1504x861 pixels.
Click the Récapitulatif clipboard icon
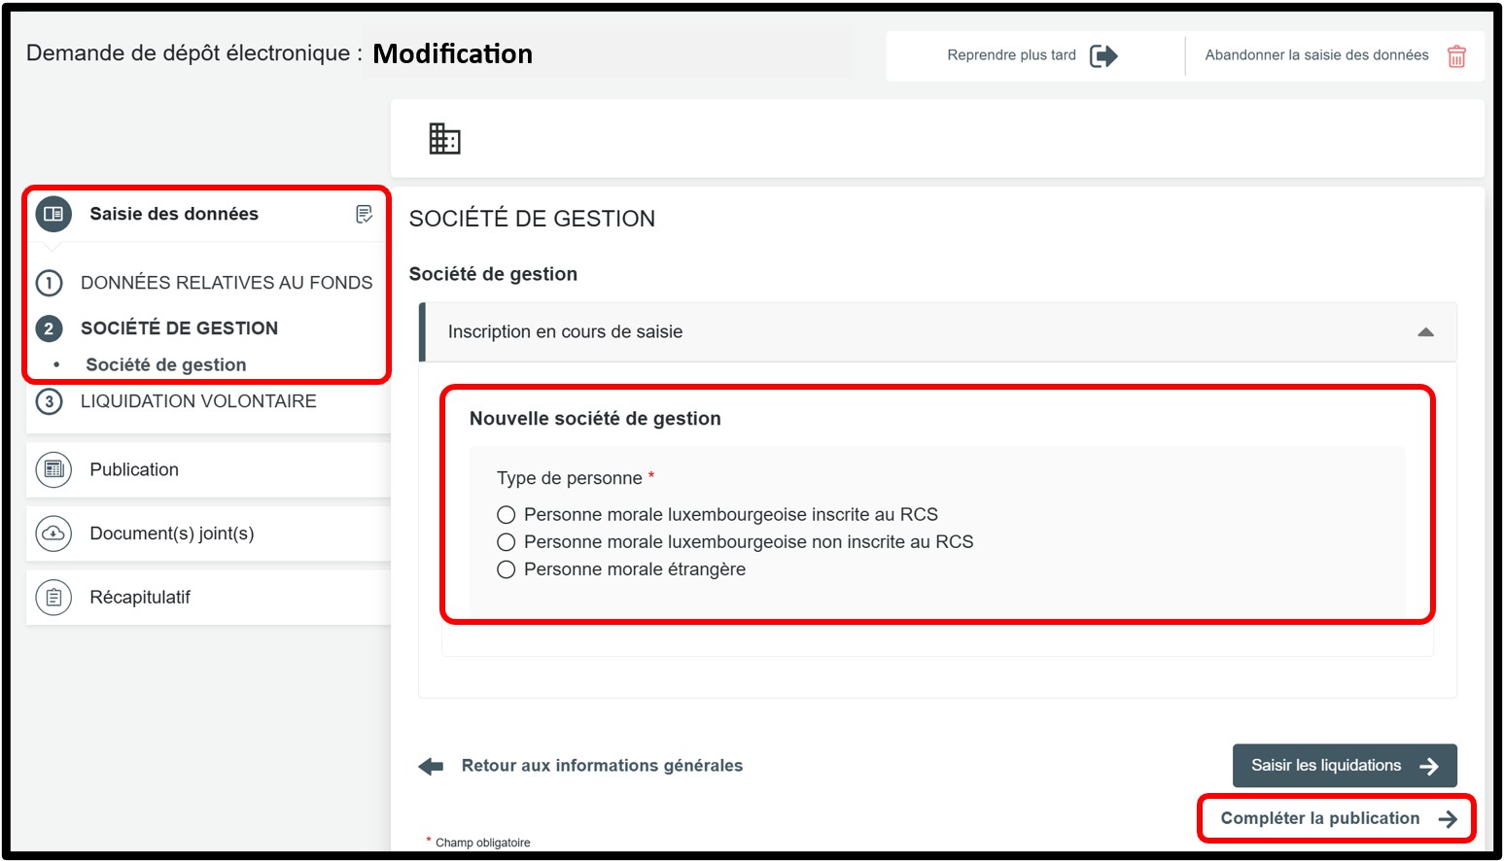tap(53, 598)
